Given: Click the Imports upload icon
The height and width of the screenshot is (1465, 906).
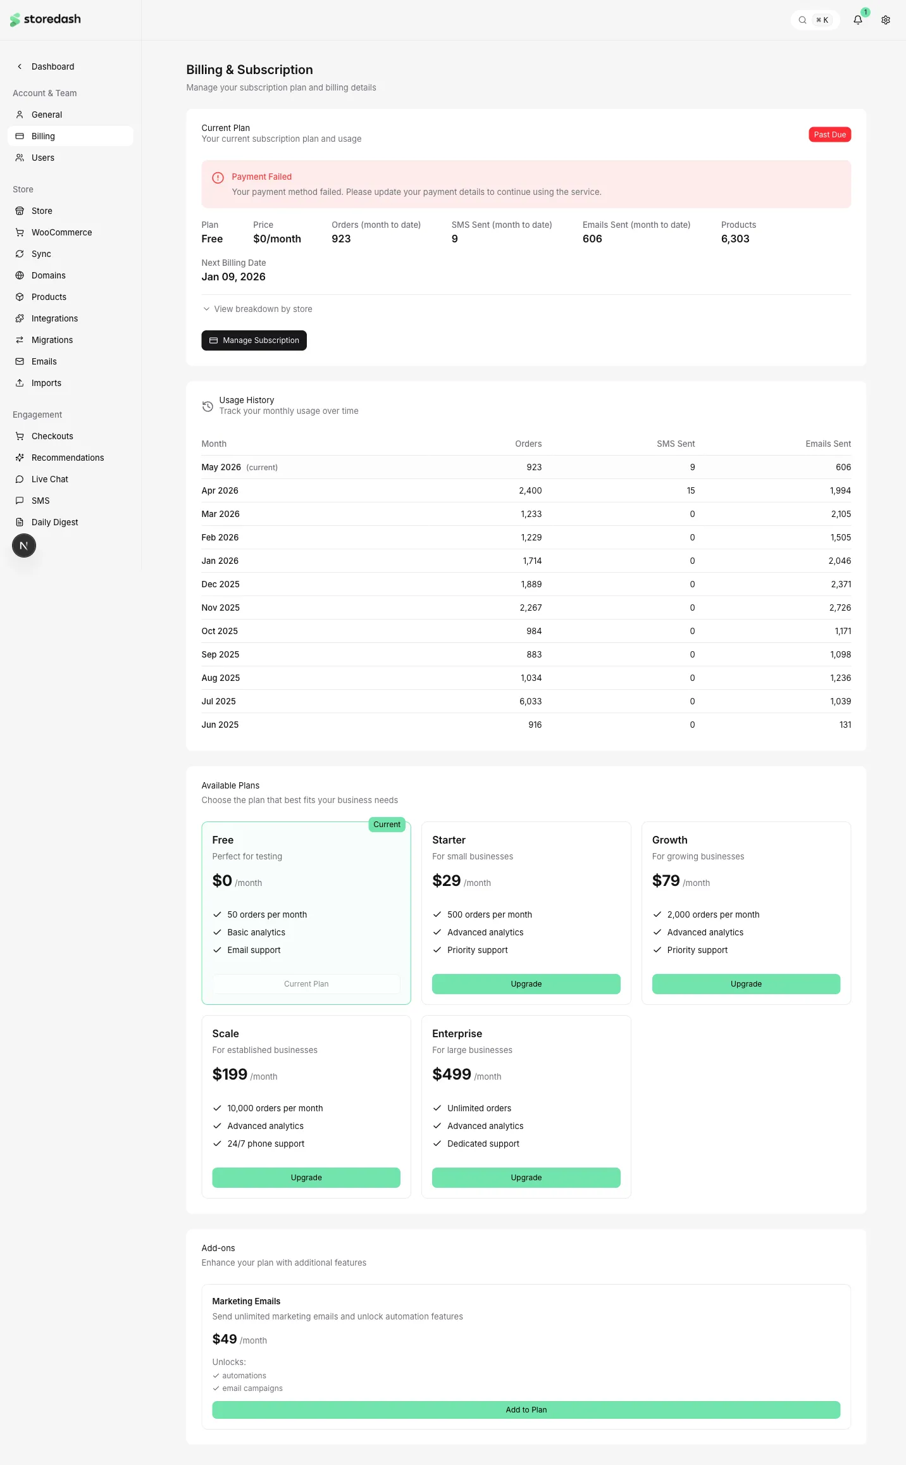Looking at the screenshot, I should click(x=20, y=383).
